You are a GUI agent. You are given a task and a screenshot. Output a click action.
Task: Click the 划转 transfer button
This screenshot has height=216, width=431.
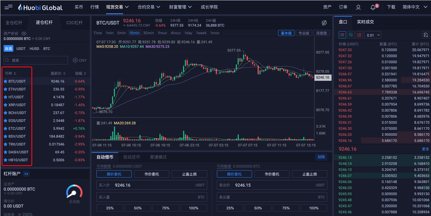pyautogui.click(x=321, y=157)
